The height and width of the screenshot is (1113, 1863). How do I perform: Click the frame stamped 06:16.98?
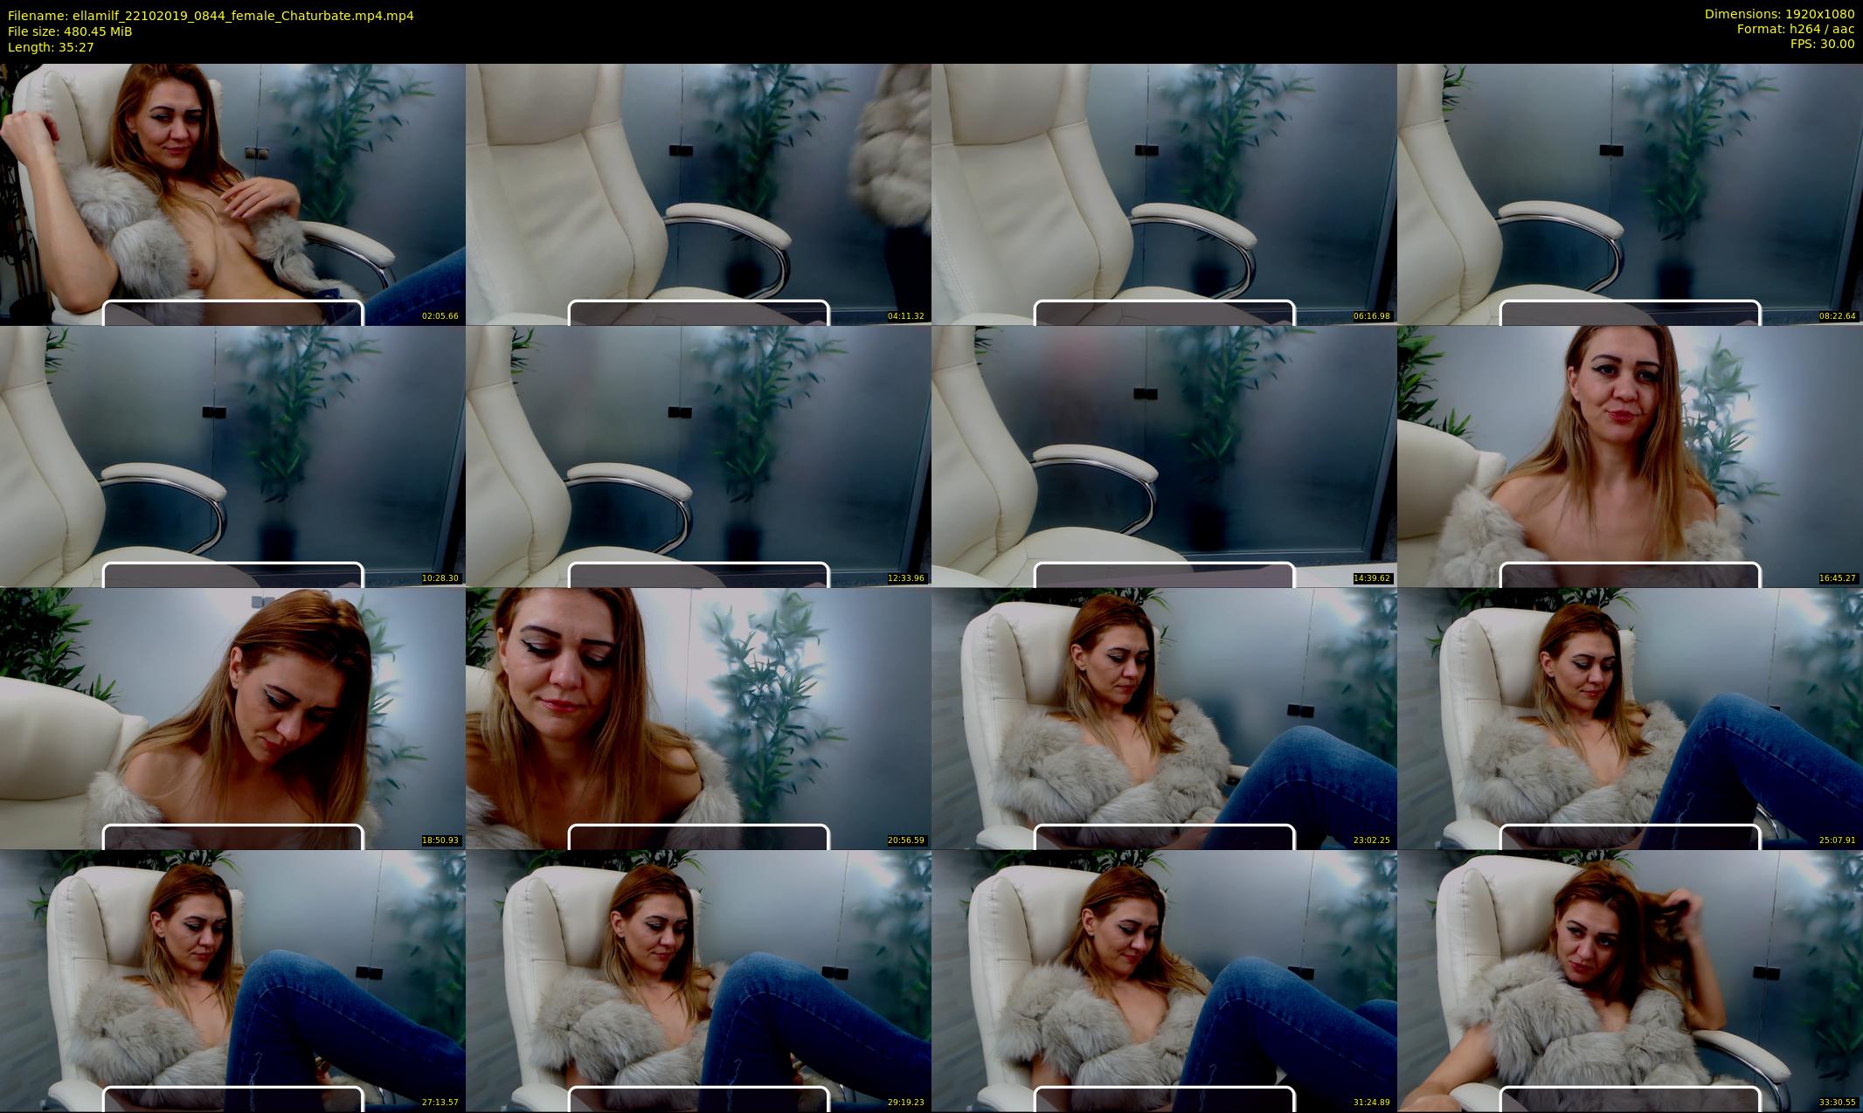pyautogui.click(x=1164, y=194)
